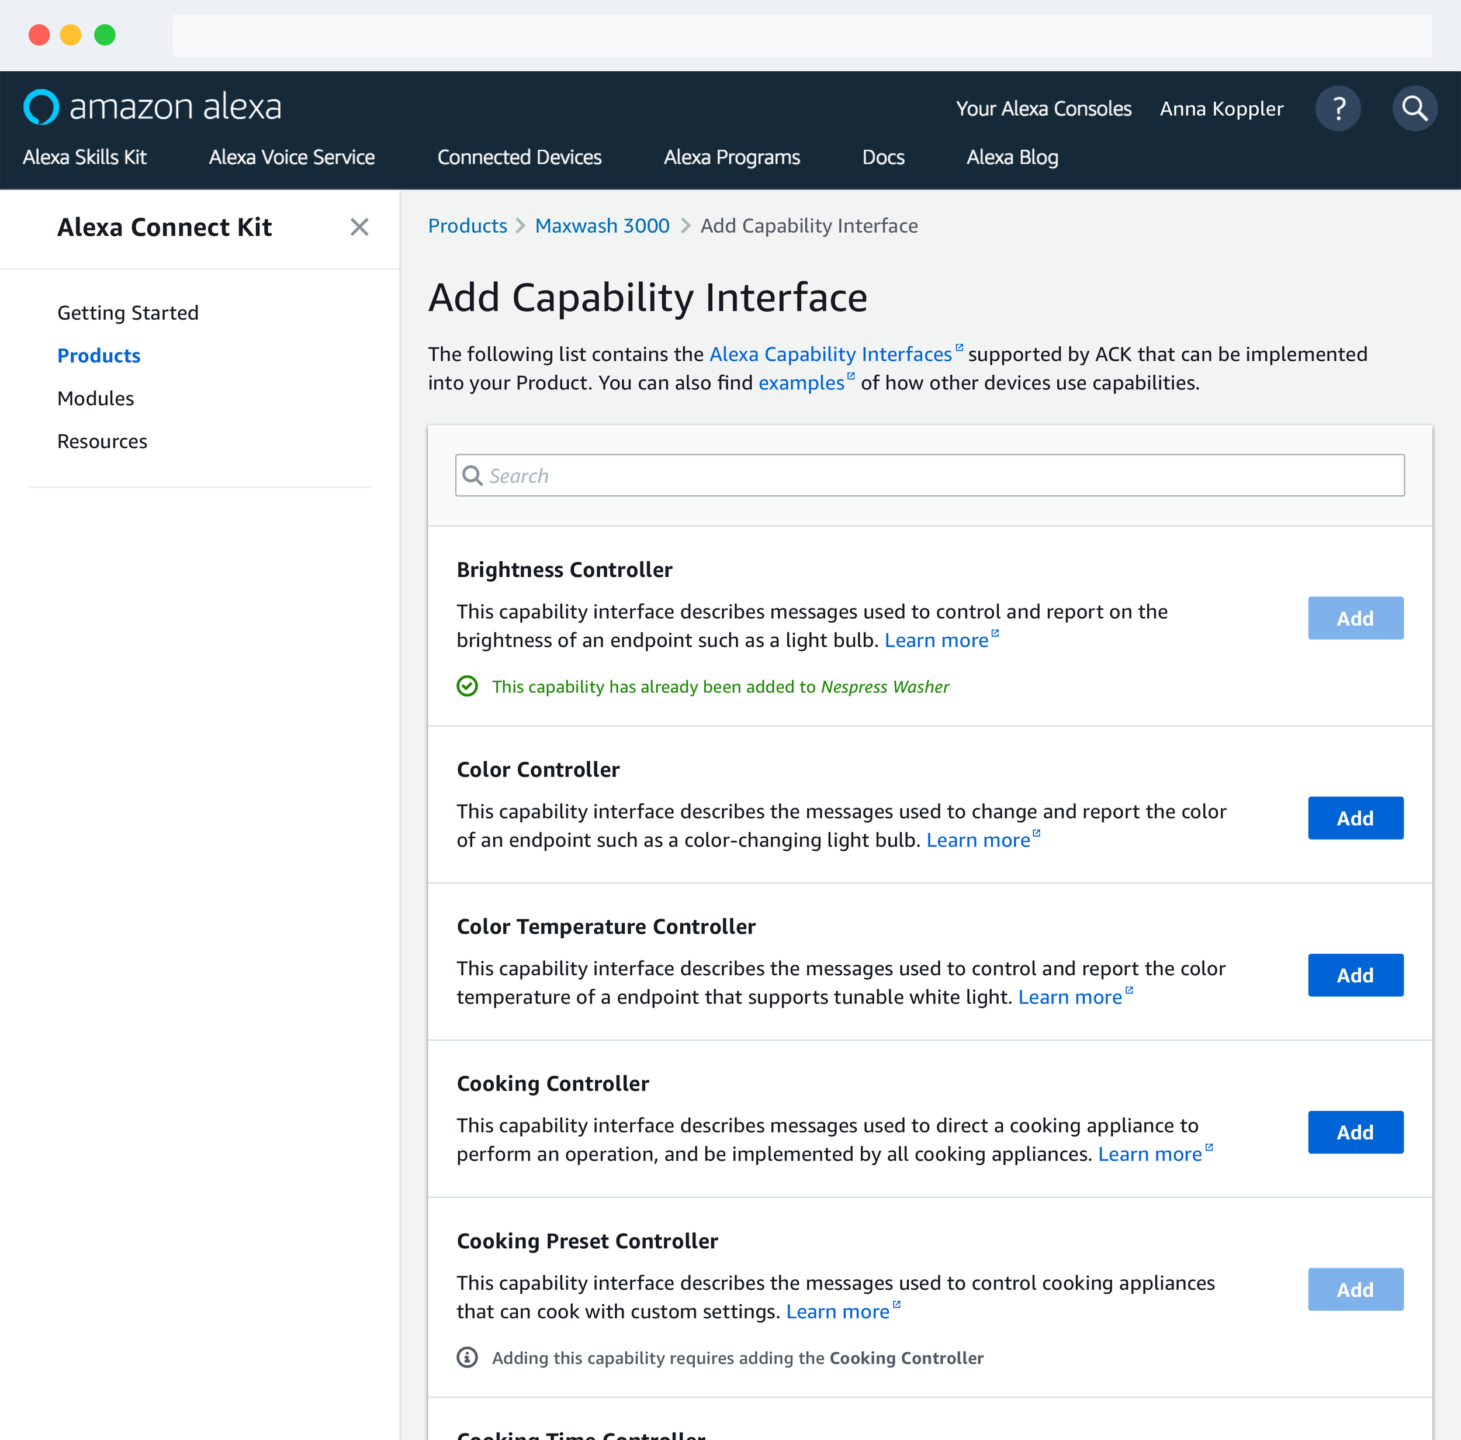This screenshot has height=1440, width=1461.
Task: Open Your Alexa Consoles dropdown
Action: [x=1043, y=109]
